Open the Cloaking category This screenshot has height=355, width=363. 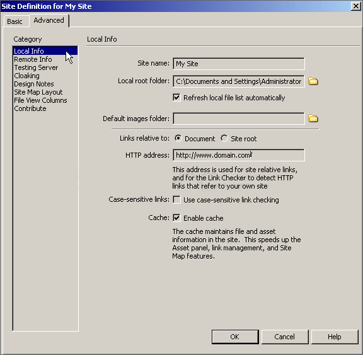(27, 76)
